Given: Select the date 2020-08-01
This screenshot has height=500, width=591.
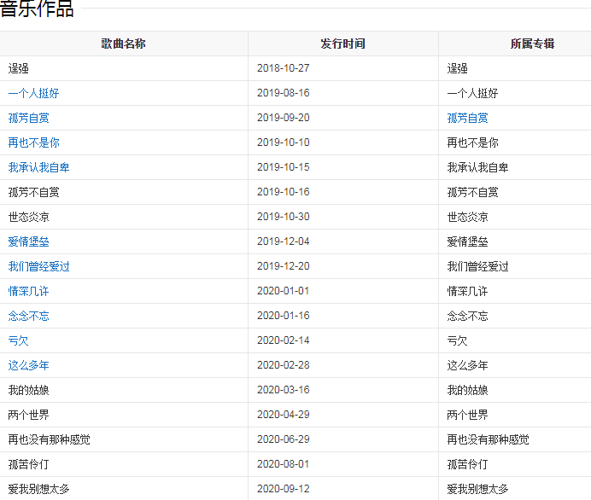Looking at the screenshot, I should click(283, 464).
